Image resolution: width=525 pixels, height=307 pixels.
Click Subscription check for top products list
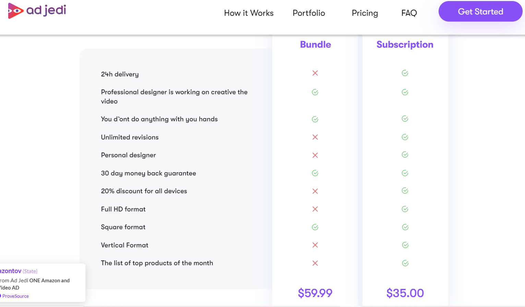coord(405,263)
